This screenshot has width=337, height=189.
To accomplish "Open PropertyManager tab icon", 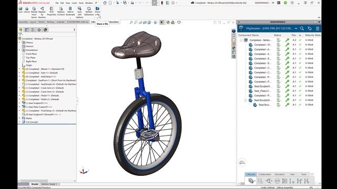I will click(27, 30).
